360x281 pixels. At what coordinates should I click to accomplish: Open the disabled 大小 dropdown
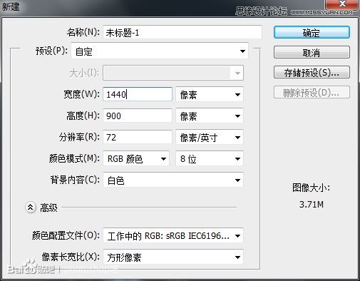pyautogui.click(x=173, y=73)
